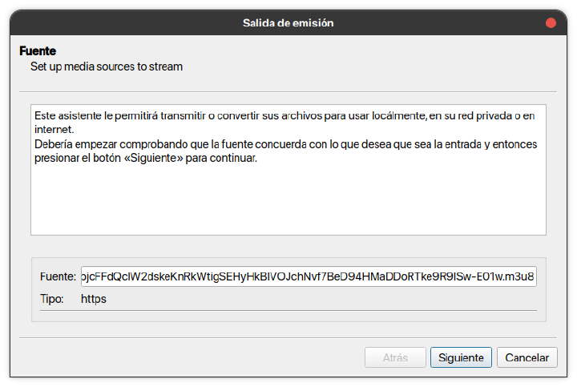Screen dimensions: 577x387
Task: Click the Siguiente button to continue
Action: (x=461, y=357)
